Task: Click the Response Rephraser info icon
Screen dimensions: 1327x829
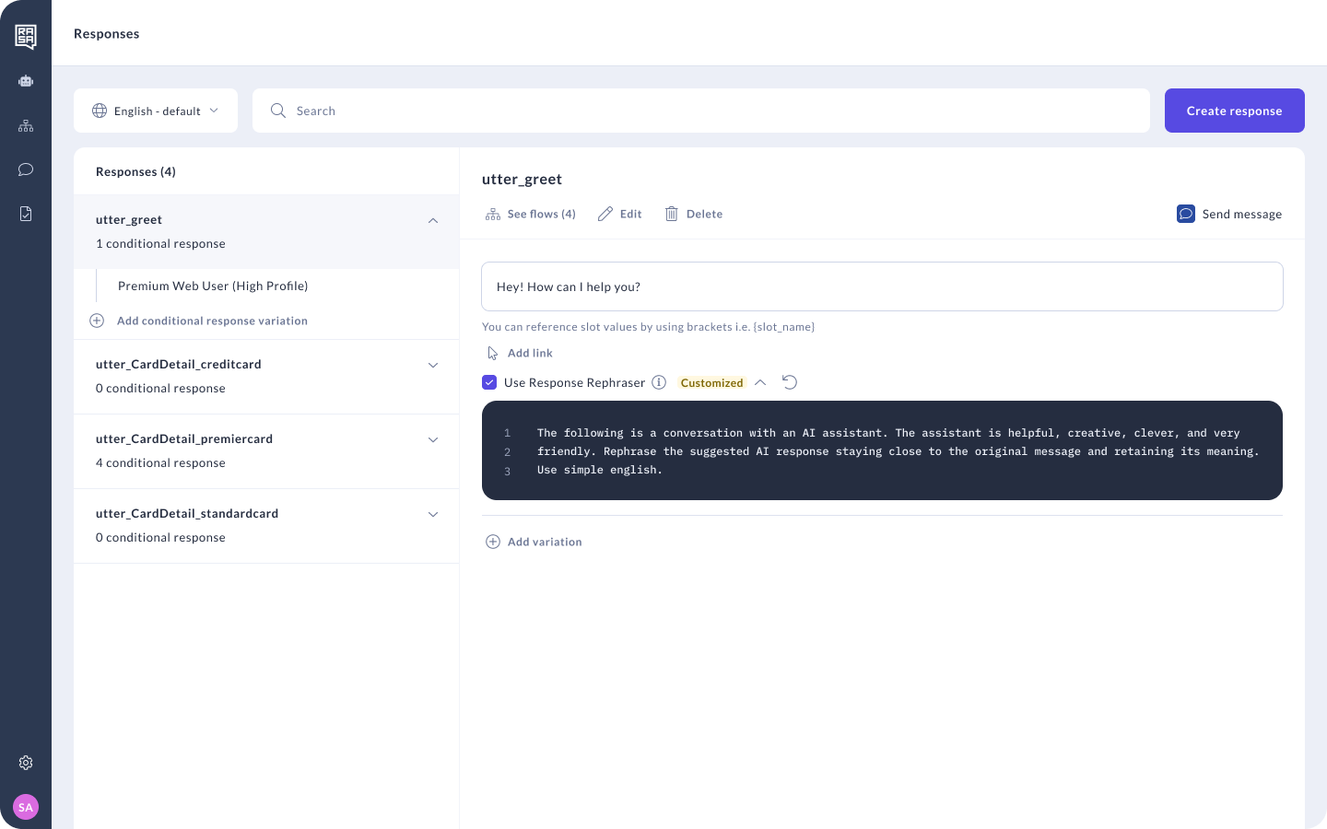Action: tap(659, 382)
